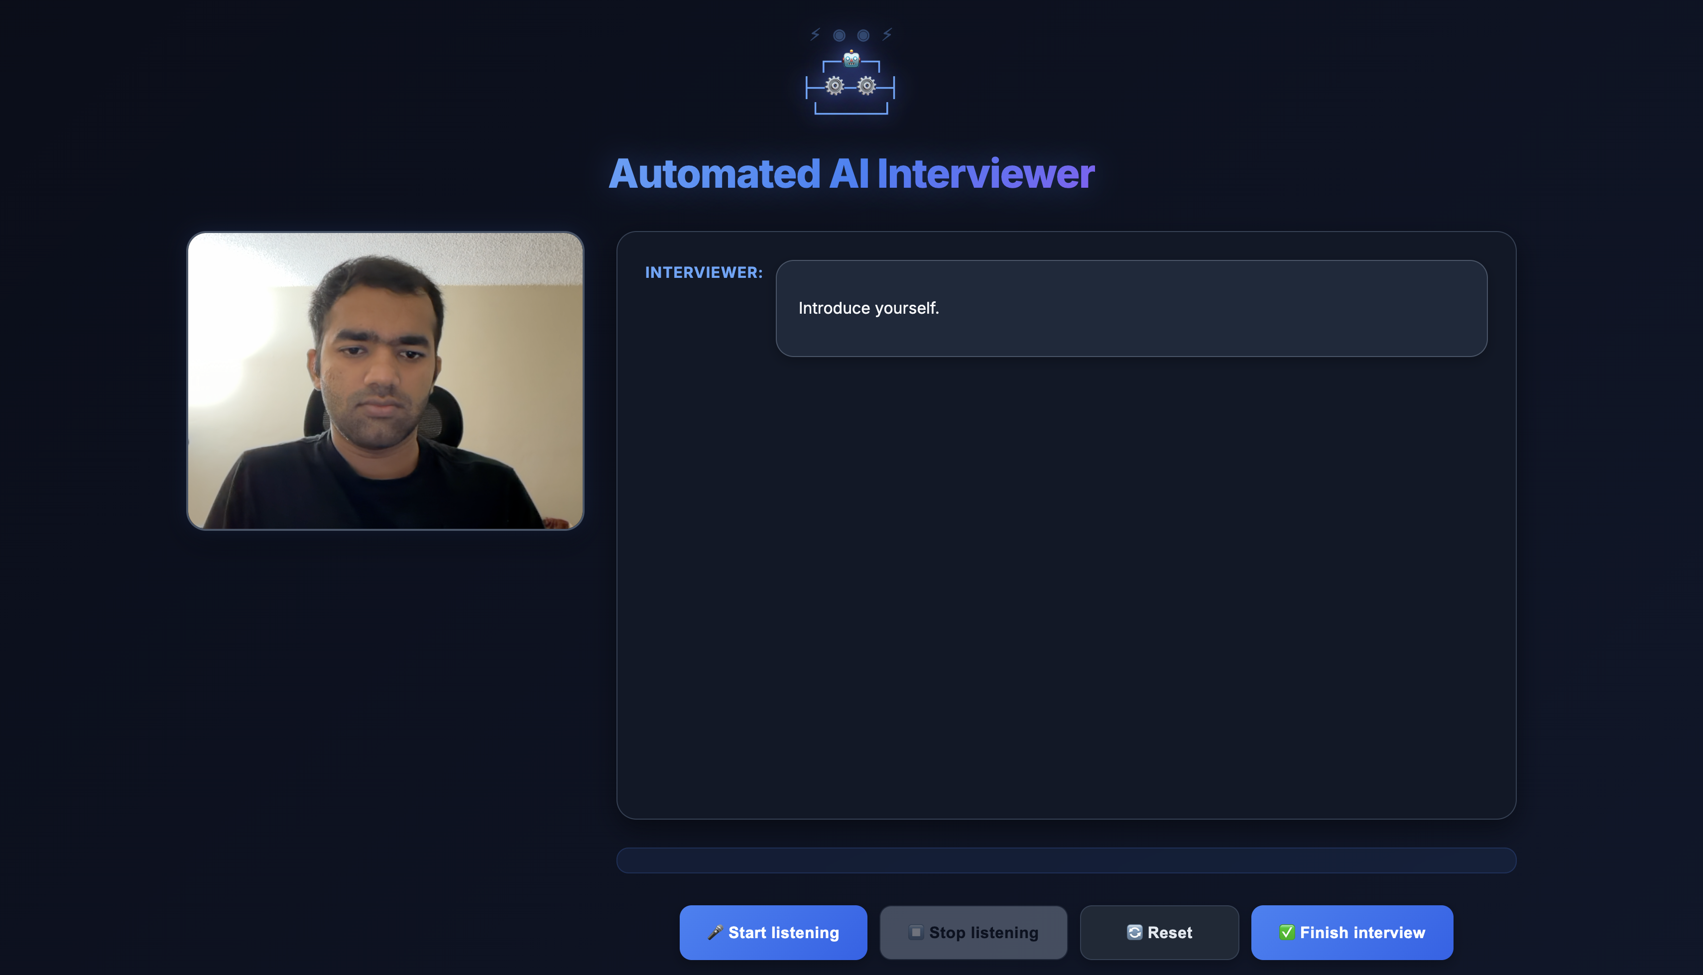The height and width of the screenshot is (975, 1703).
Task: Reset the interview session
Action: pyautogui.click(x=1159, y=932)
